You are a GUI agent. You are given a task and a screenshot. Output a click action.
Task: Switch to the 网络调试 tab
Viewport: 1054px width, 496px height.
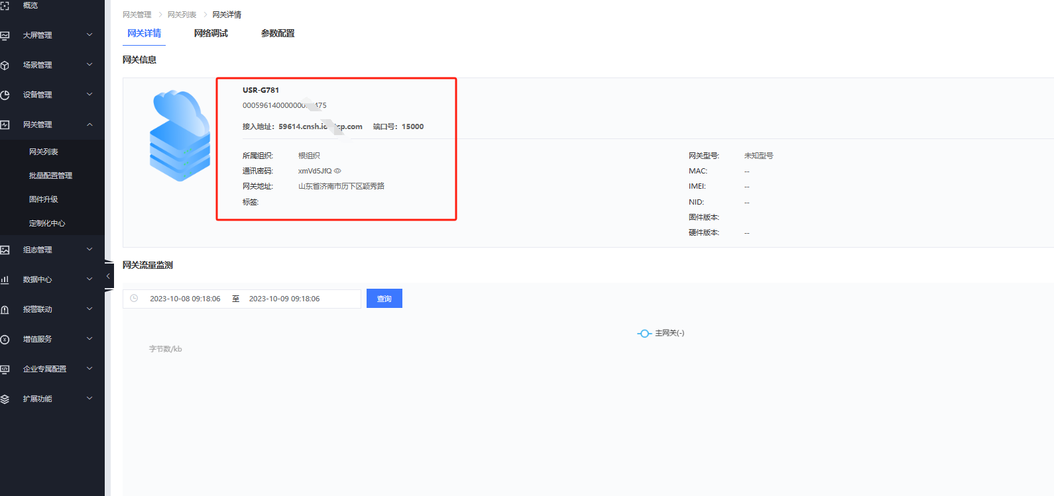[211, 33]
